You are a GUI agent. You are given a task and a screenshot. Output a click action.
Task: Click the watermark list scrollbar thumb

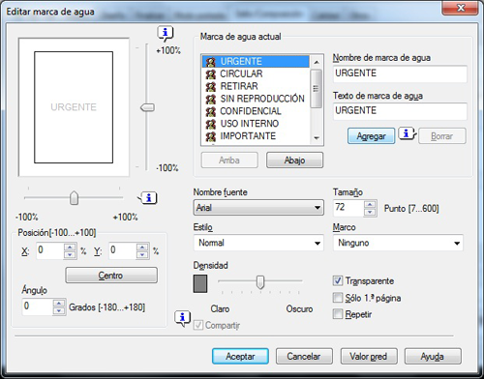point(316,88)
